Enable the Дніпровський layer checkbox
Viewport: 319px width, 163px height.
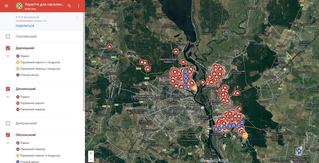(8, 123)
